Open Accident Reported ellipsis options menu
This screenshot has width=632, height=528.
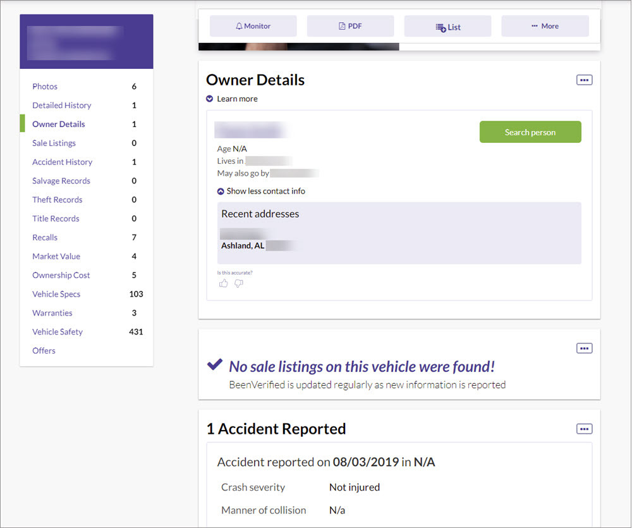click(584, 429)
